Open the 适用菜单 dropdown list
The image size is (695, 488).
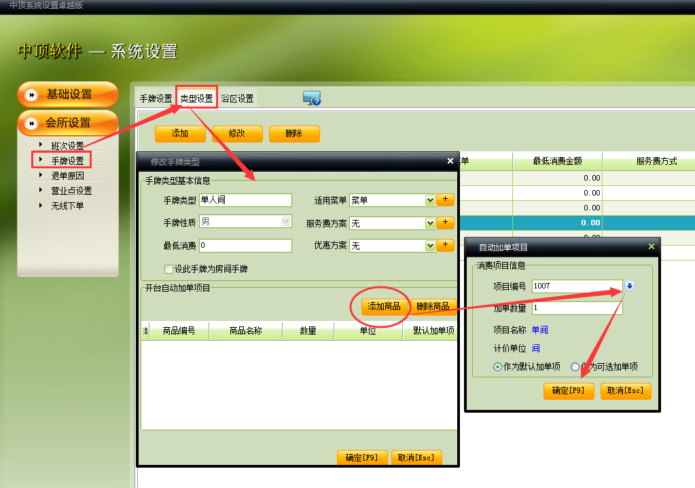click(x=429, y=200)
